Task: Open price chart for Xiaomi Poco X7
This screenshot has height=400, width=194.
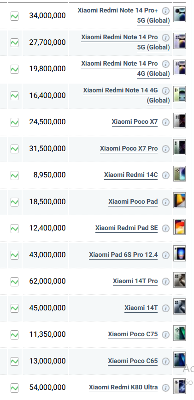Action: (14, 122)
